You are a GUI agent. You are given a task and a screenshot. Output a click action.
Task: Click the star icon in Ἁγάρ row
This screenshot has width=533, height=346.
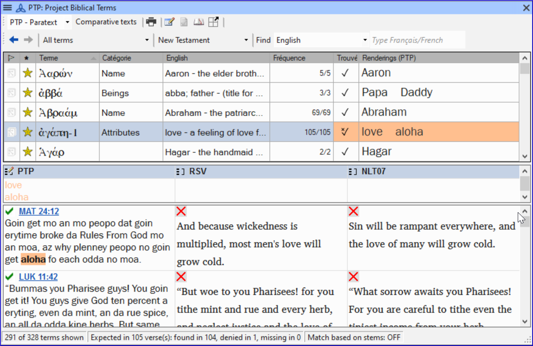click(x=28, y=152)
